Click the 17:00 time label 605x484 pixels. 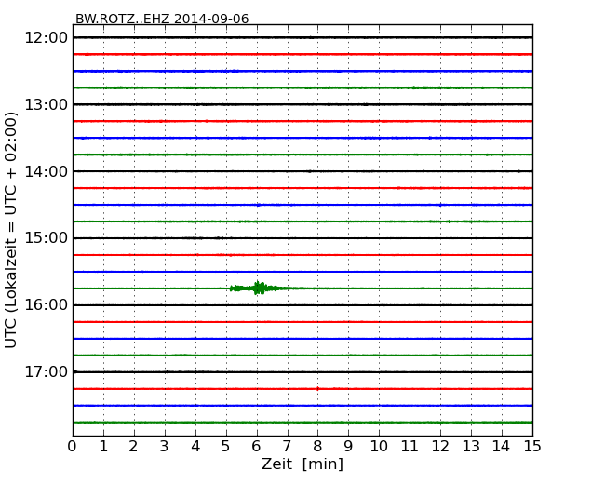tap(47, 371)
